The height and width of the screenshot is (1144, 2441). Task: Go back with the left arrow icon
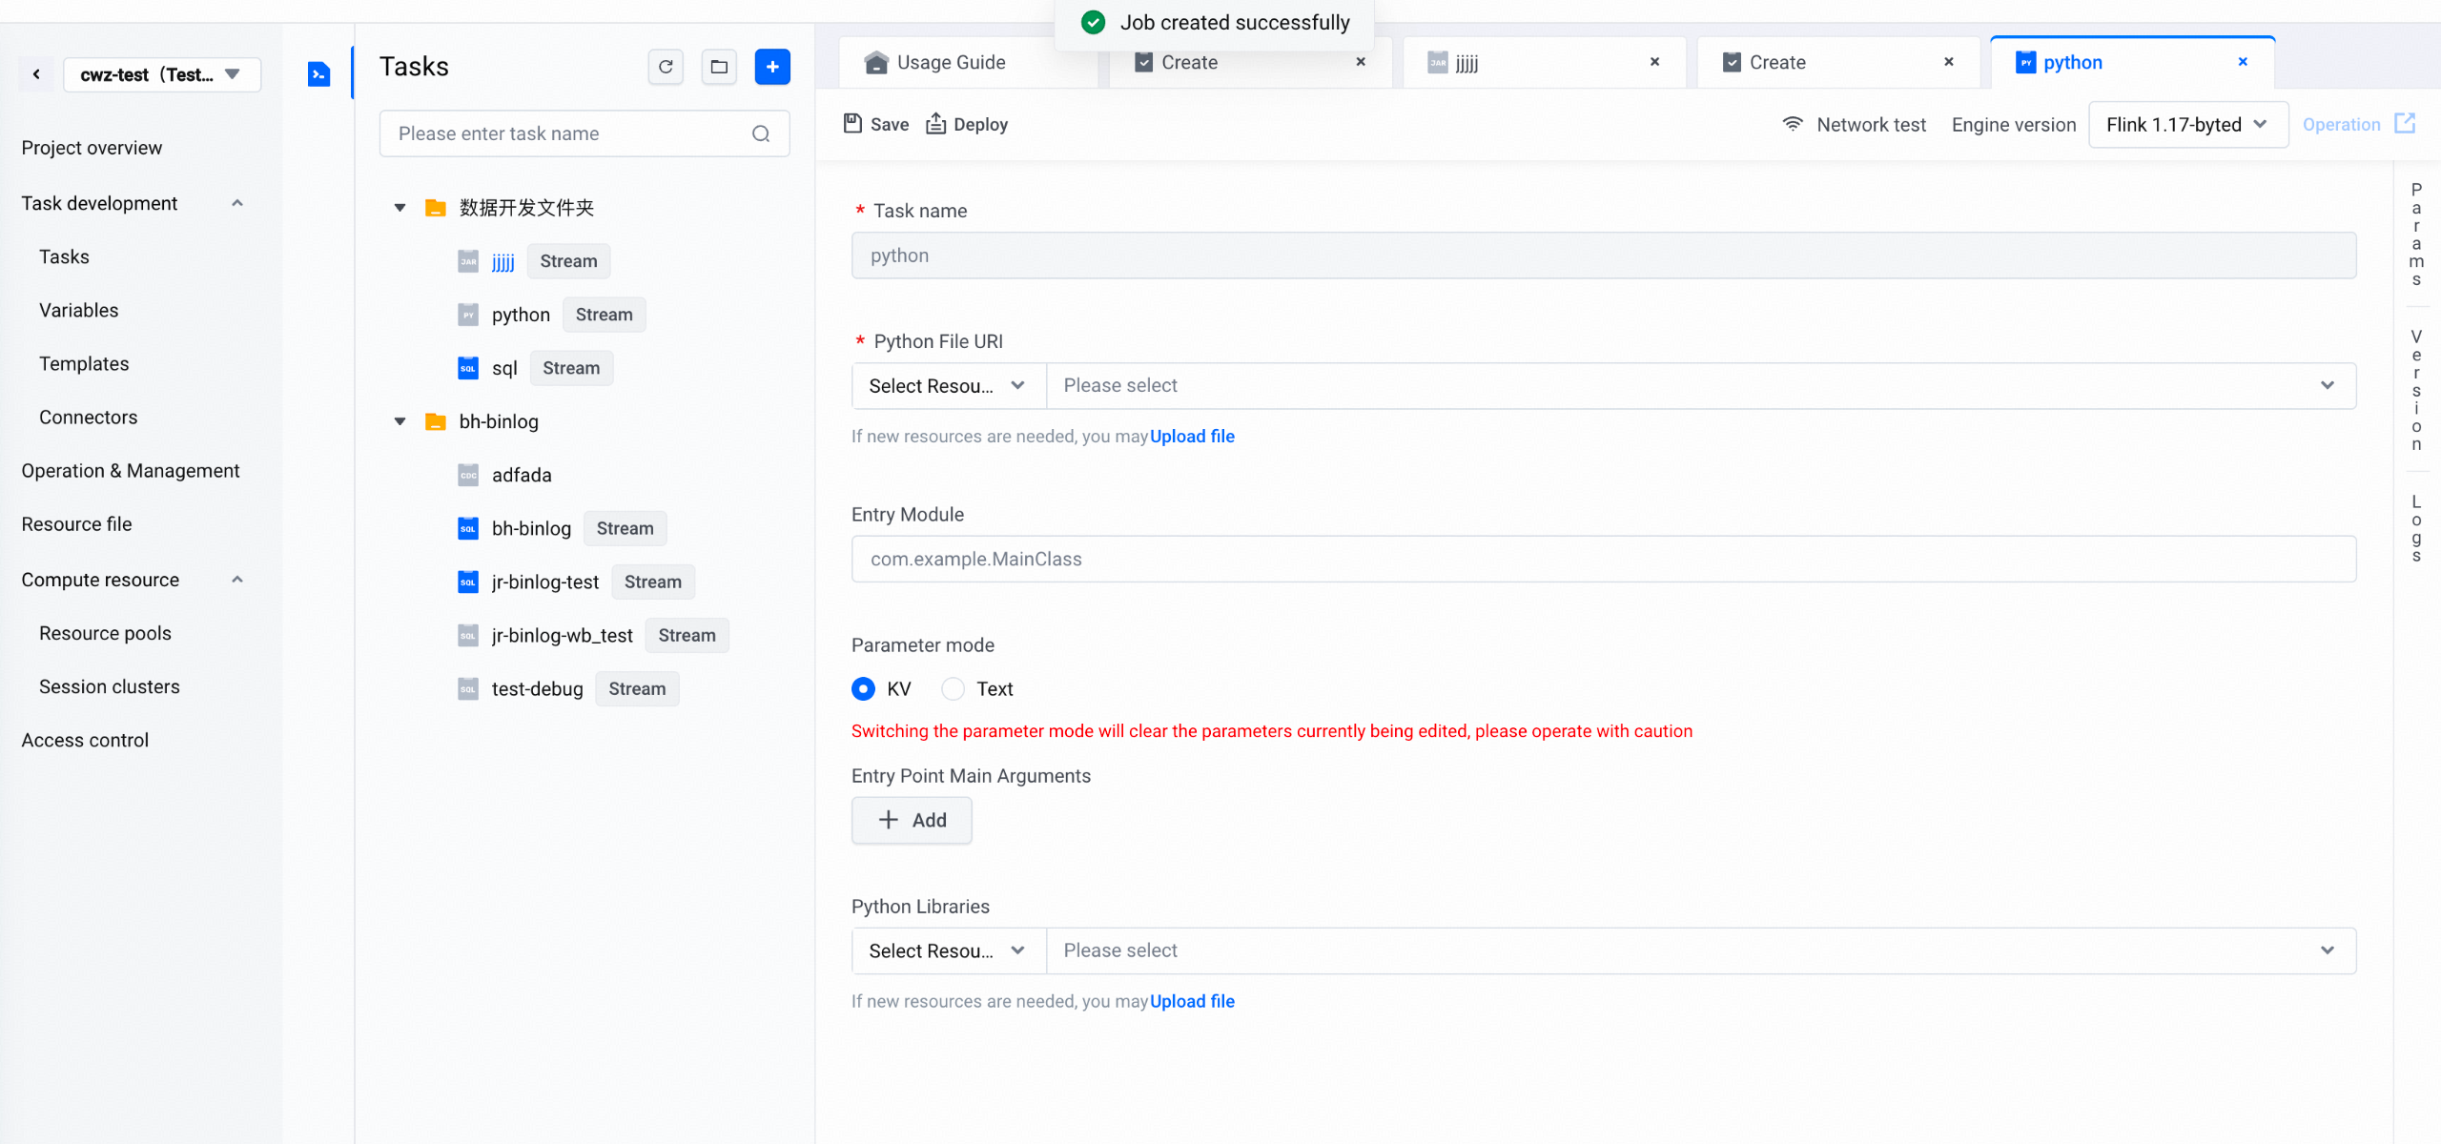pos(36,74)
